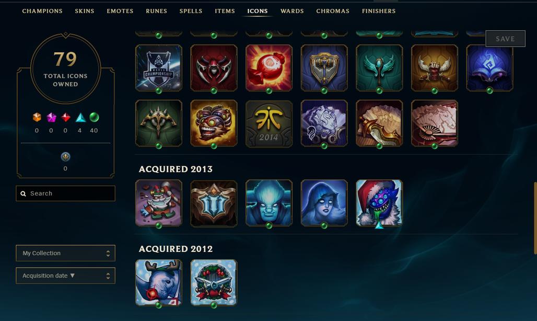Viewport: 537px width, 321px height.
Task: Pick the Fnatic 2014 team icon
Action: tap(269, 123)
